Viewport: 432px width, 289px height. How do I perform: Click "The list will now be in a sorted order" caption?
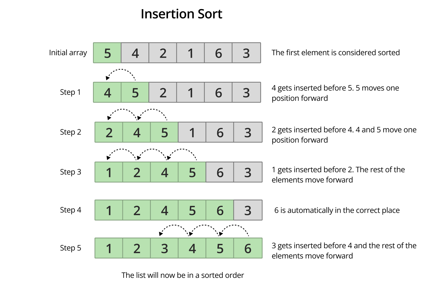[182, 275]
